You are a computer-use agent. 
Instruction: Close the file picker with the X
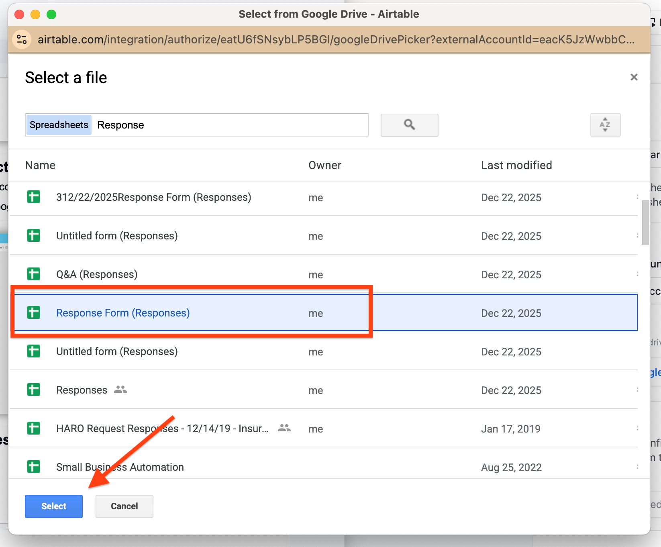[x=634, y=77]
